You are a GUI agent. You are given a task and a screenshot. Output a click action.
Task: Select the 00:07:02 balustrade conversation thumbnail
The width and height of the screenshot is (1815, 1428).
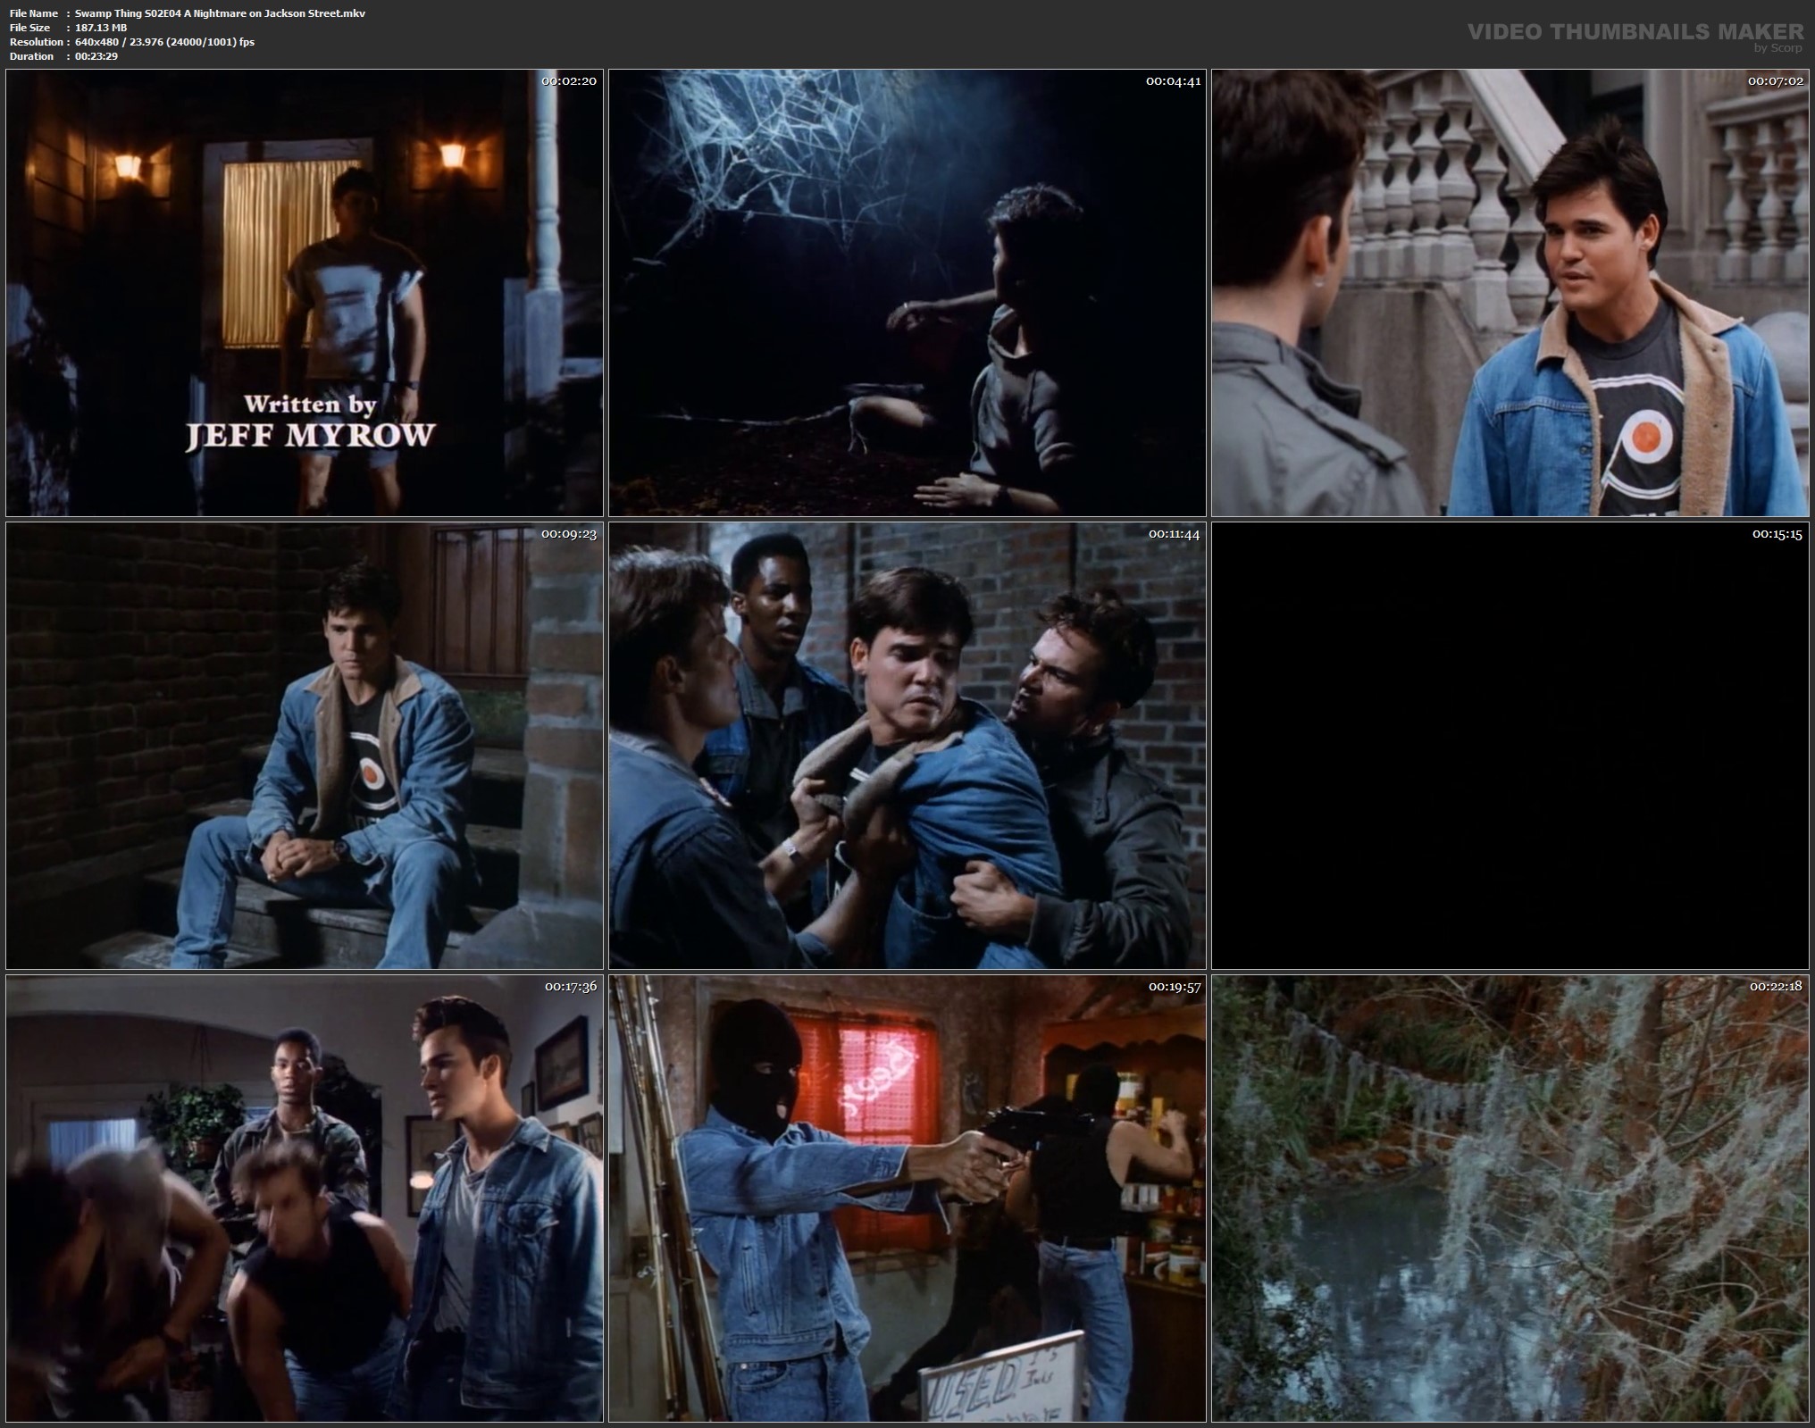[x=1510, y=292]
